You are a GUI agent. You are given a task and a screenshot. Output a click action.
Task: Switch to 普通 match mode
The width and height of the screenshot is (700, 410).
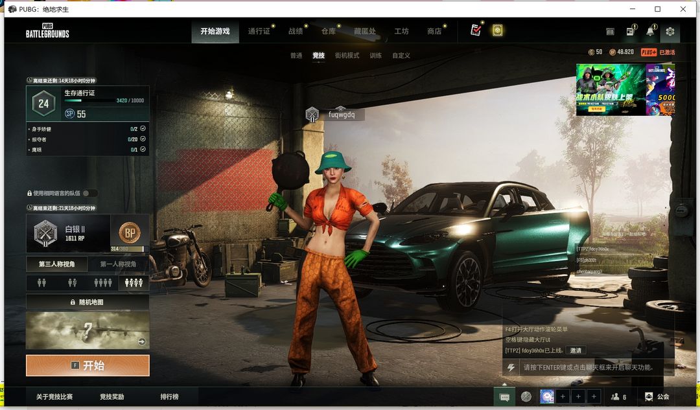click(x=296, y=56)
